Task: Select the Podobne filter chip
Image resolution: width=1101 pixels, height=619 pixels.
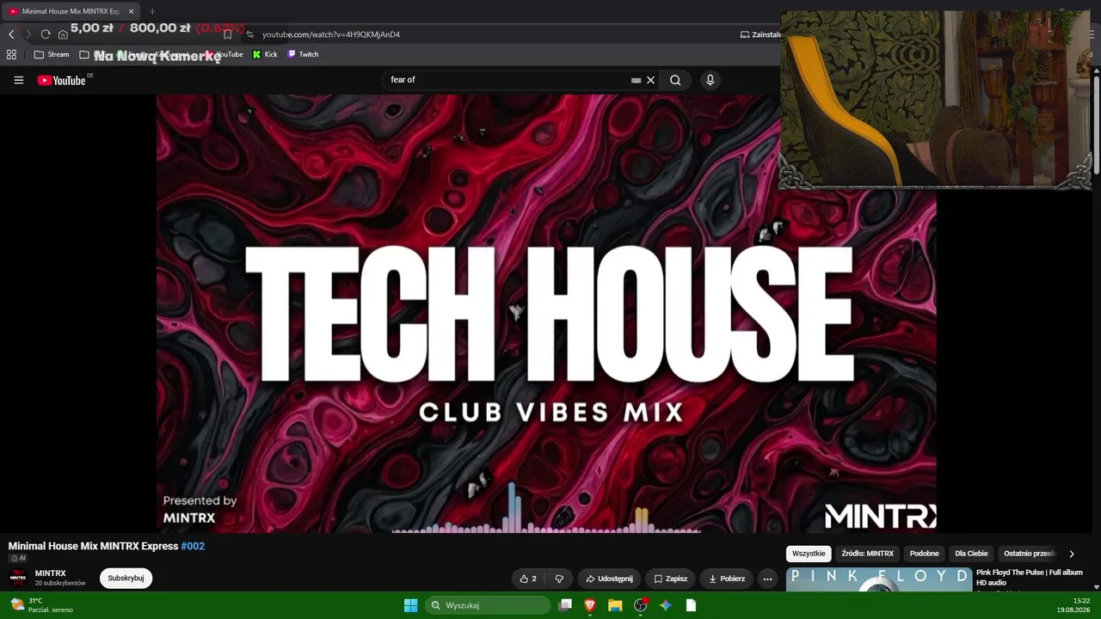Action: 924,554
